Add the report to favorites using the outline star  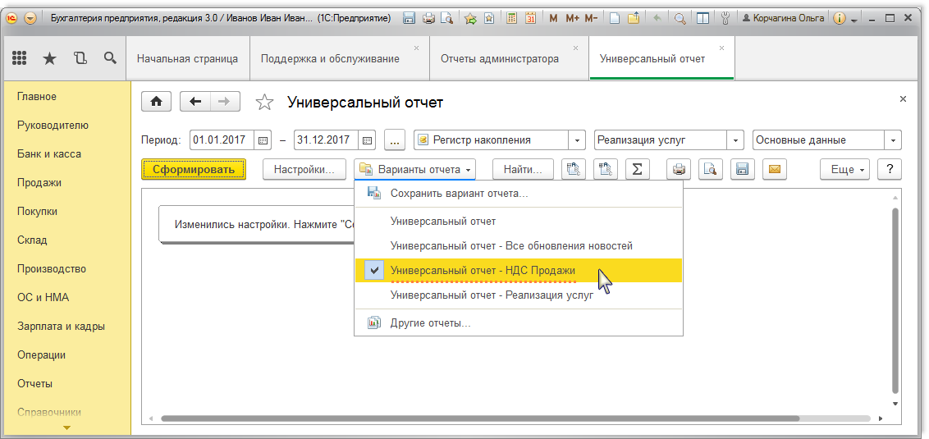(x=264, y=103)
